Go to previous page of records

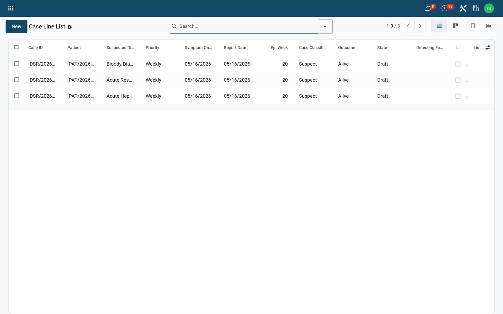pos(408,26)
